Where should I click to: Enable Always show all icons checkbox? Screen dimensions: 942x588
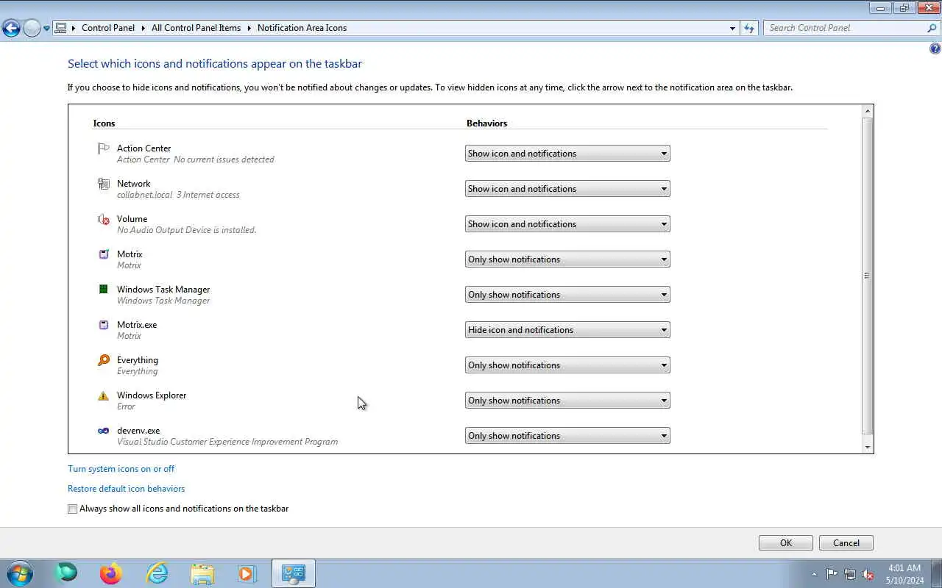72,509
